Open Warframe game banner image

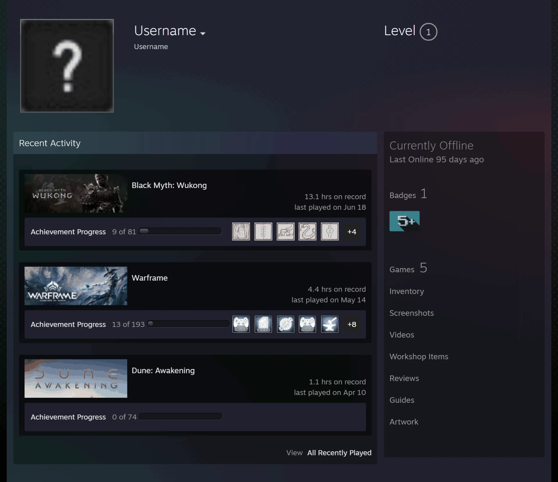(x=76, y=286)
